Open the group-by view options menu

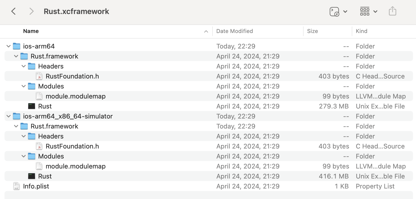coord(368,11)
